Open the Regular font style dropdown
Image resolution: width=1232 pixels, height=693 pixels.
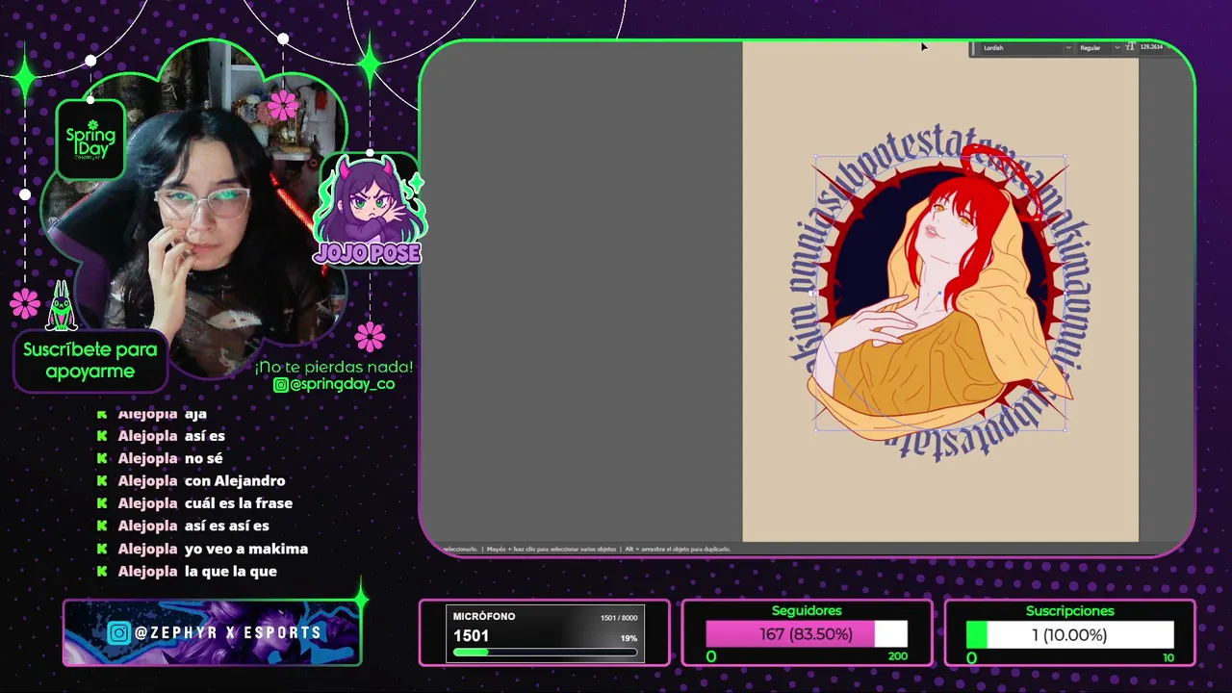tap(1099, 47)
